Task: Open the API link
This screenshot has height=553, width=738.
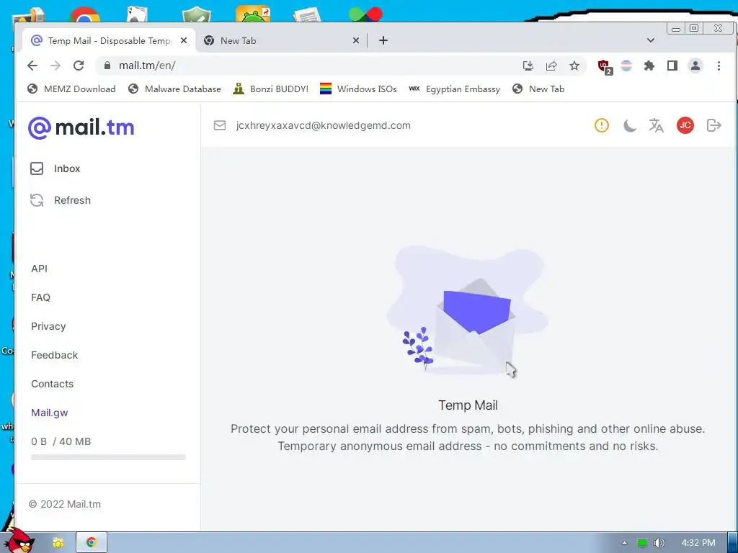Action: (39, 269)
